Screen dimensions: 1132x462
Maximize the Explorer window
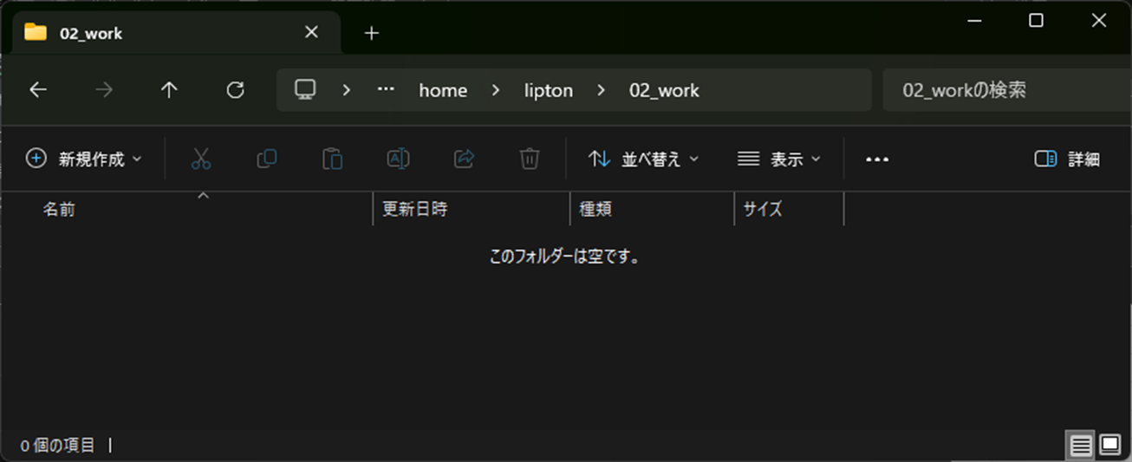coord(1036,21)
